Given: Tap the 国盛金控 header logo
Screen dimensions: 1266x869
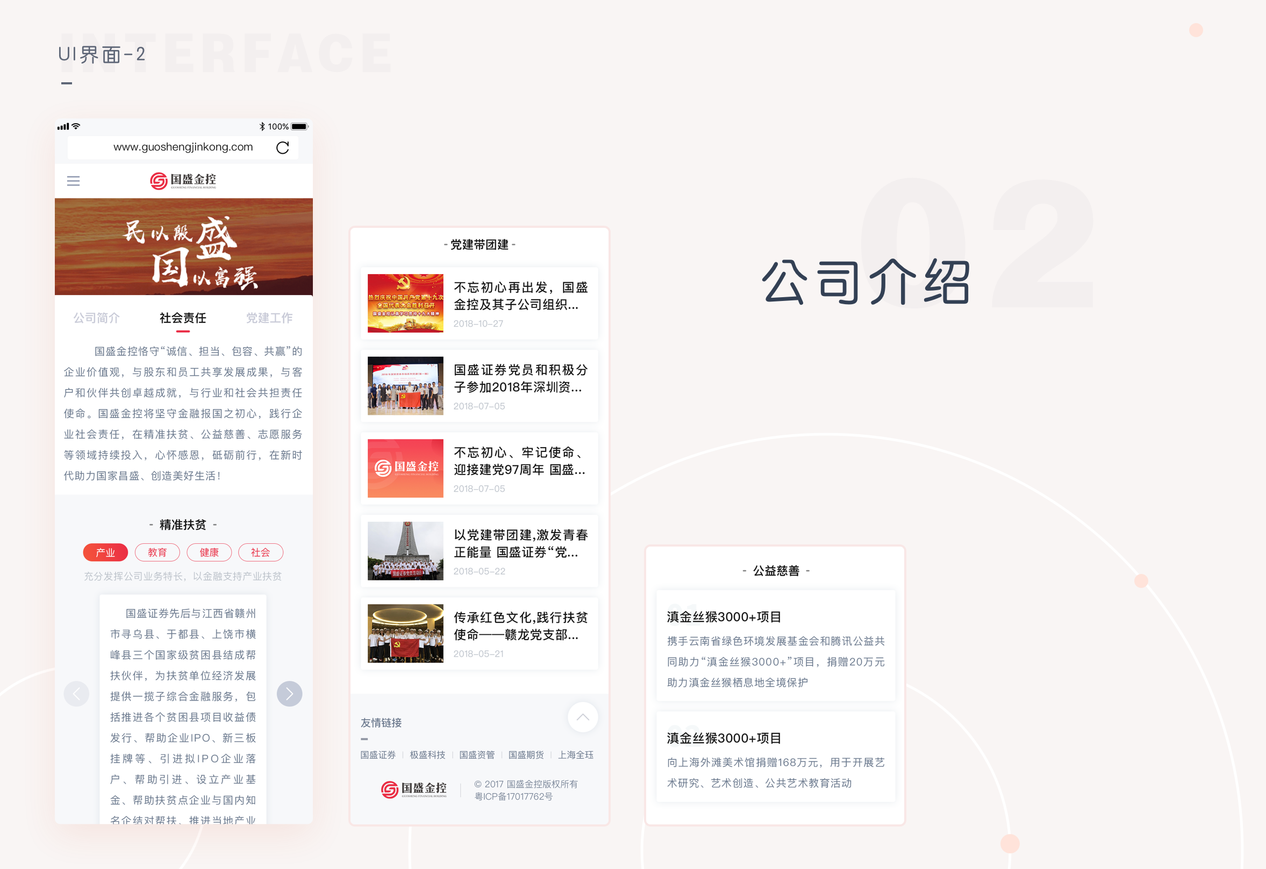Looking at the screenshot, I should (183, 181).
